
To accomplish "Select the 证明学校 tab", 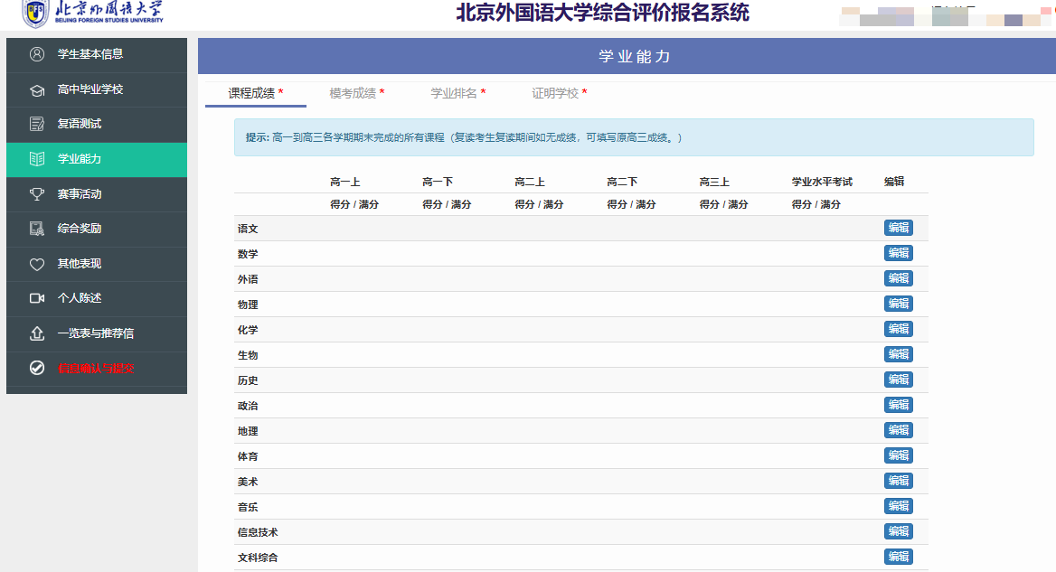I will click(x=559, y=93).
